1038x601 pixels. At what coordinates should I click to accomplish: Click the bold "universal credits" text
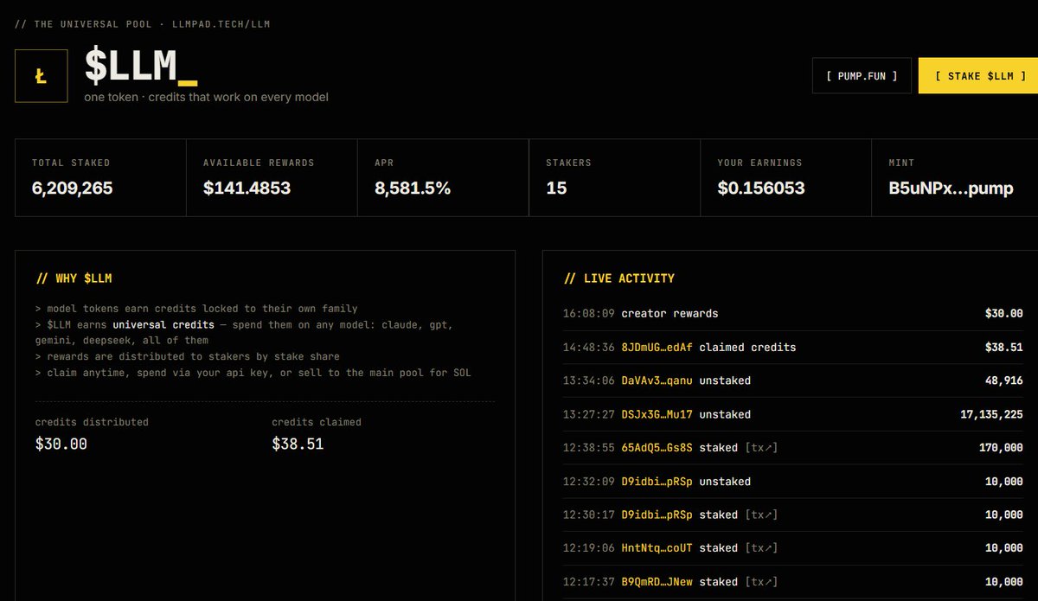[x=163, y=325]
